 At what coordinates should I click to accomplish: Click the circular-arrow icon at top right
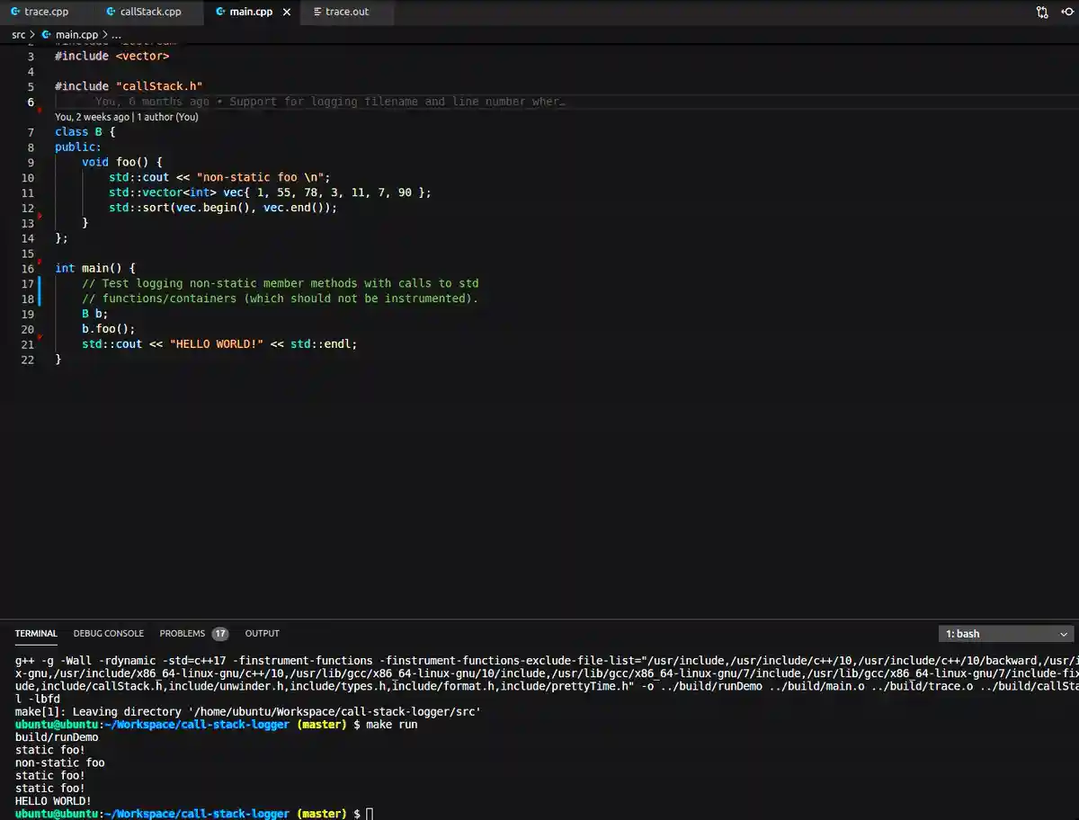(x=1068, y=12)
